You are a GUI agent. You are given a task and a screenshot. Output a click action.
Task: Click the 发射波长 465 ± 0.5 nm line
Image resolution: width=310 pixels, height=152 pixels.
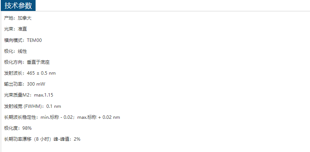30,73
